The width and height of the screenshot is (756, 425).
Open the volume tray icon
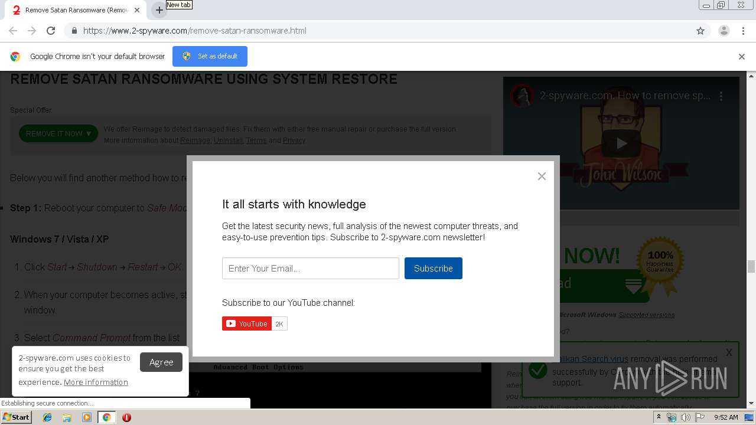pyautogui.click(x=686, y=417)
